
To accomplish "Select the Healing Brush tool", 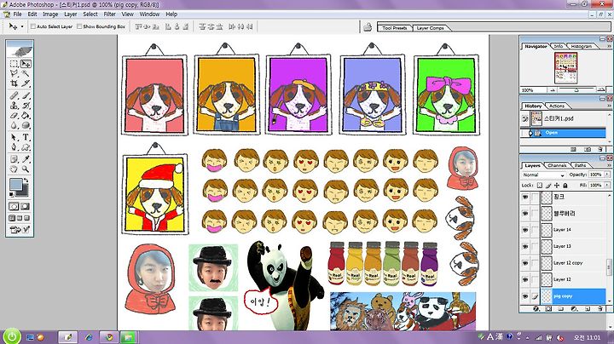I will 14,95.
